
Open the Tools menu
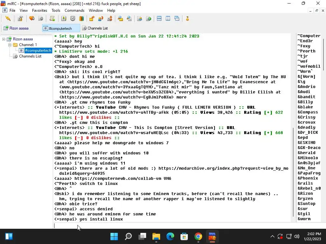(x=56, y=10)
